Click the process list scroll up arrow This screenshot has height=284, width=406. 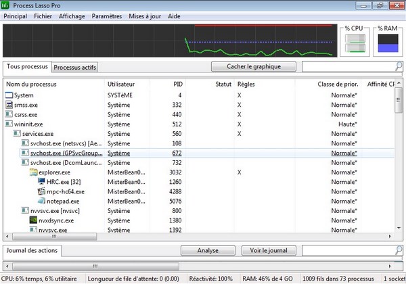399,83
